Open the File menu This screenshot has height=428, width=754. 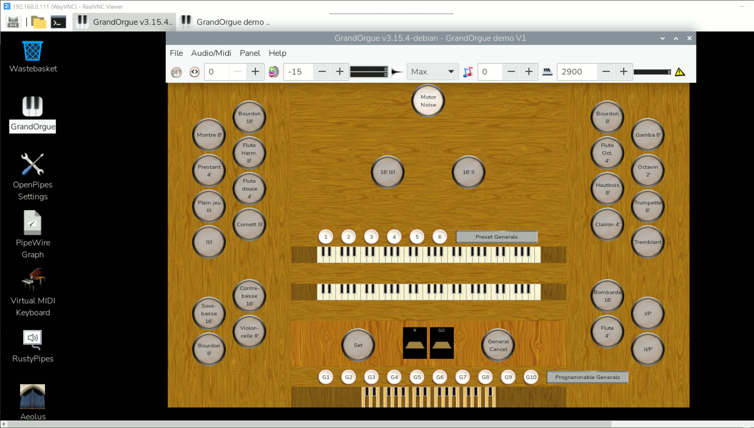(176, 53)
